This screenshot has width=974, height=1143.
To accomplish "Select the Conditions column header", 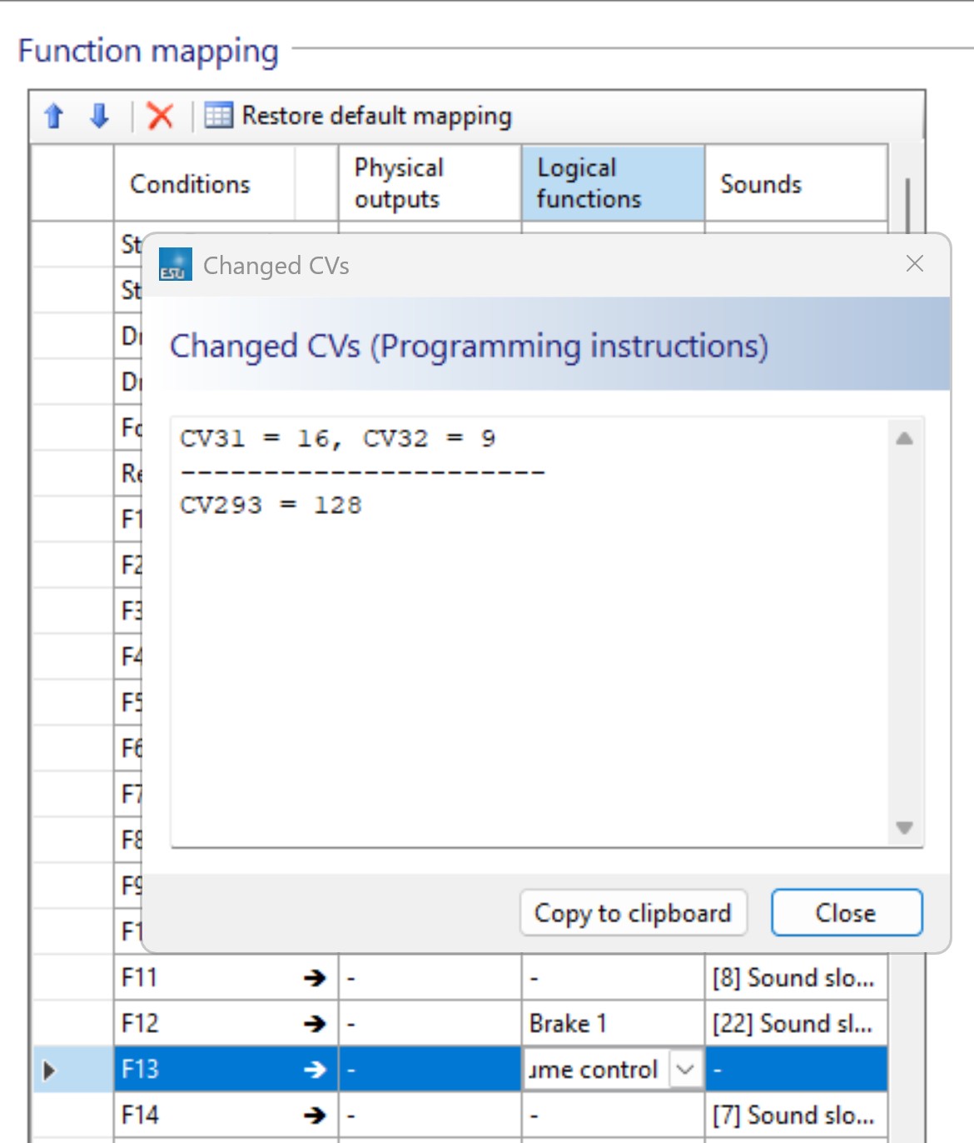I will click(x=205, y=183).
